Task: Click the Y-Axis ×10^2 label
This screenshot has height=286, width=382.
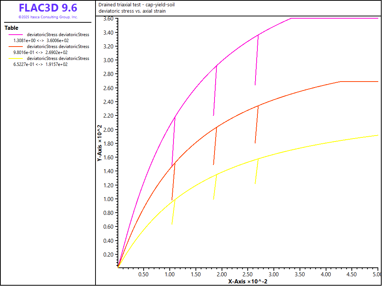Action: click(100, 143)
